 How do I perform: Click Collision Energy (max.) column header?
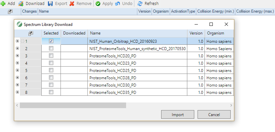coord(255,11)
